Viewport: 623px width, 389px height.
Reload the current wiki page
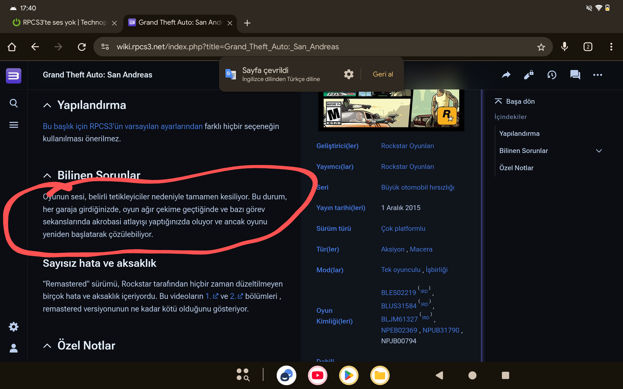point(82,47)
